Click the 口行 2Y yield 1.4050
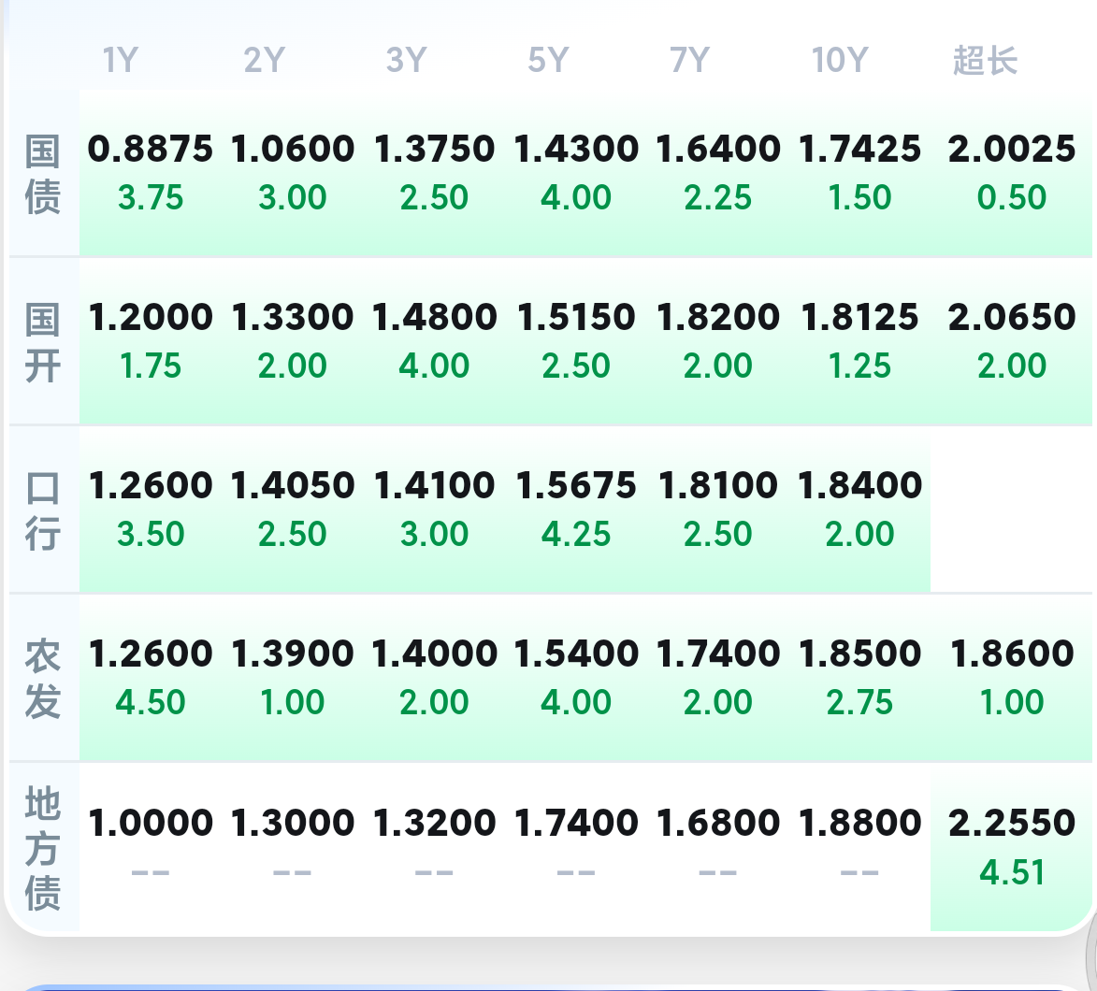 point(293,485)
